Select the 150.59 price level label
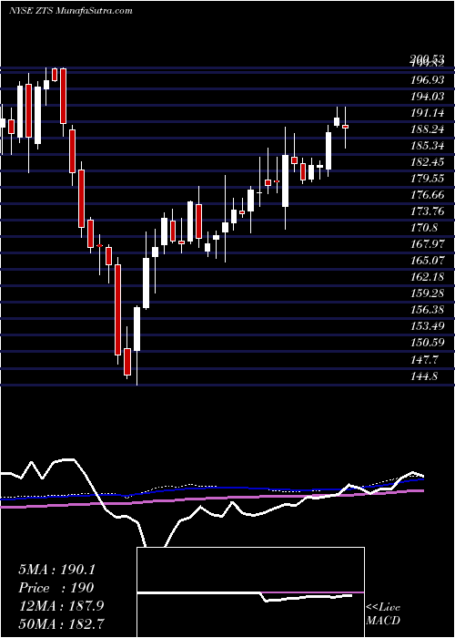The image size is (455, 638). [x=427, y=343]
